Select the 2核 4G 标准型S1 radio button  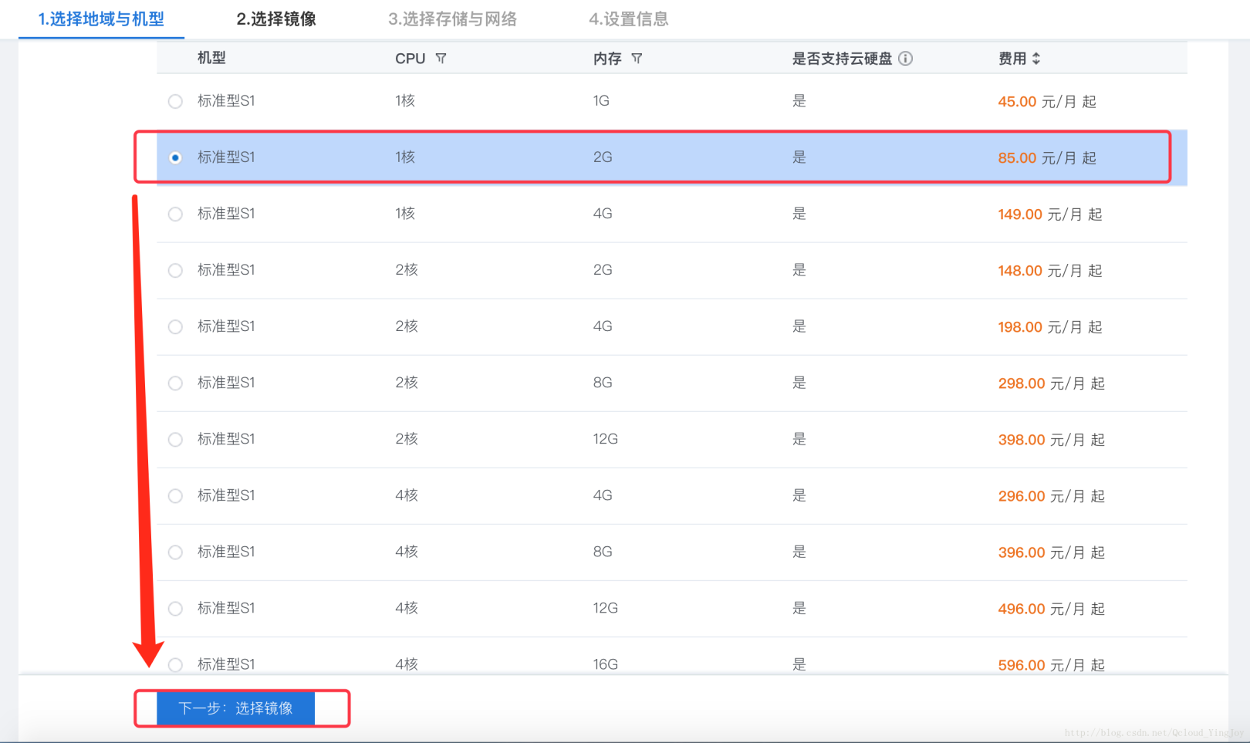176,326
